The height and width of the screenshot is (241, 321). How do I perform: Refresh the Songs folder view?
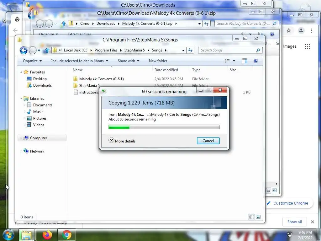pos(190,50)
